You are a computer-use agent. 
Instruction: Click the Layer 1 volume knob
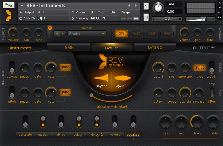pyautogui.click(x=13, y=32)
